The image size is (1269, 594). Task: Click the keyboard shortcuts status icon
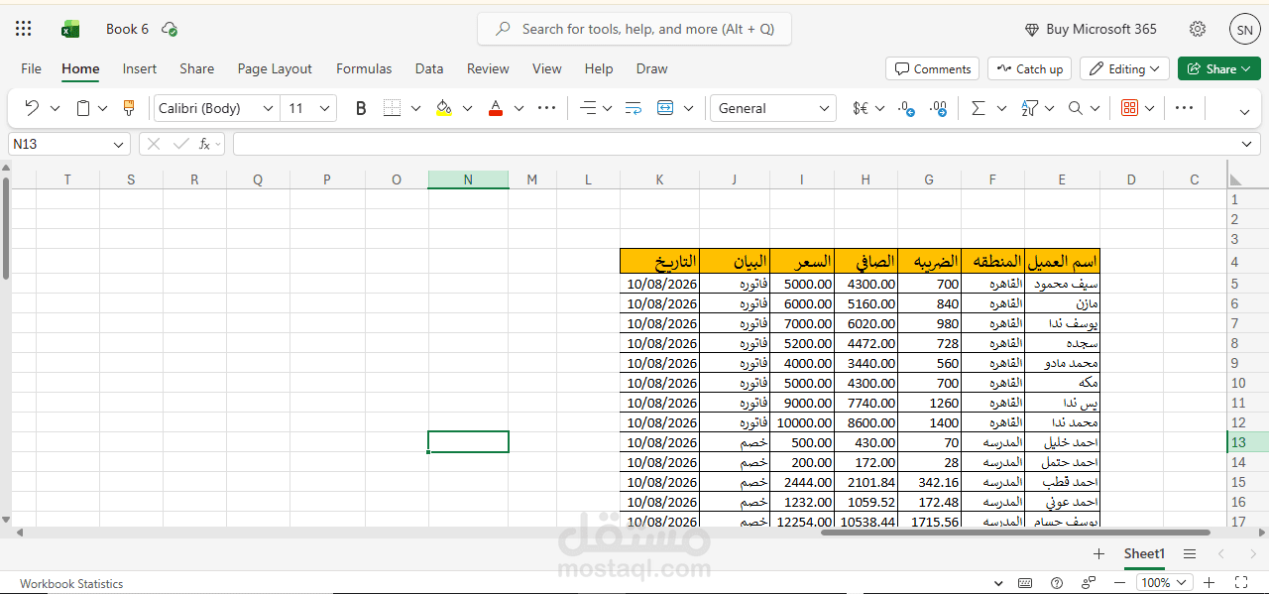1025,582
